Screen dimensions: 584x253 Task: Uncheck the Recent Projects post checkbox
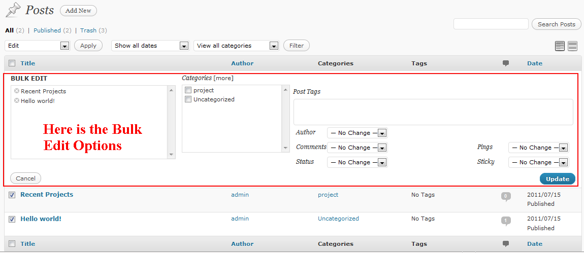point(12,195)
